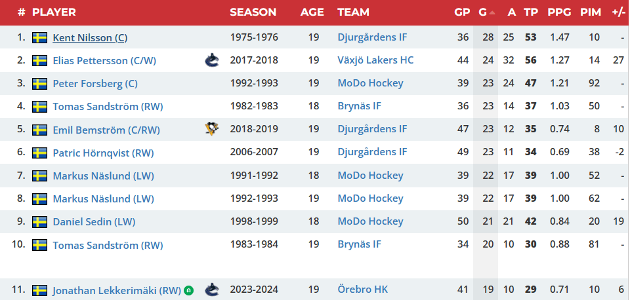This screenshot has width=630, height=300.
Task: Sort by the PIM column header
Action: point(590,12)
